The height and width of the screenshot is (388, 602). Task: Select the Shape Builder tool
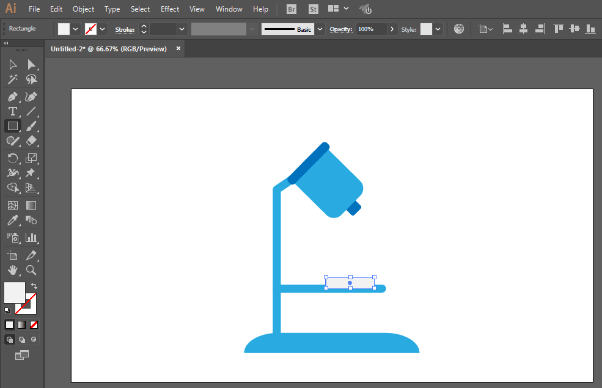pos(13,188)
